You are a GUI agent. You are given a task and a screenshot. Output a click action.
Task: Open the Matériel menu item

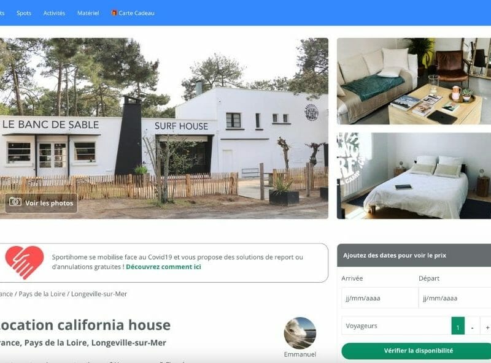[88, 13]
